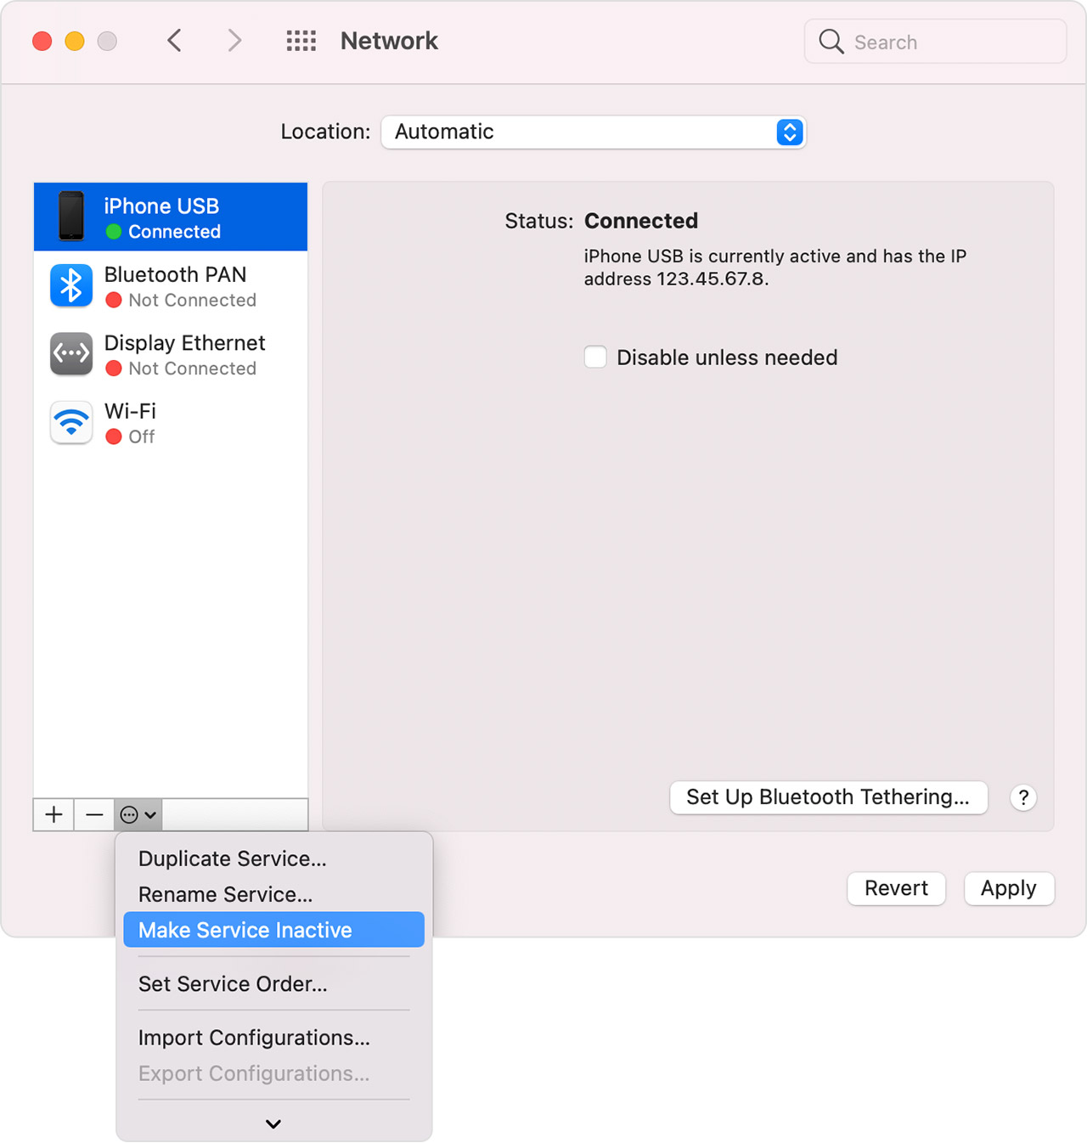The image size is (1087, 1143).
Task: Toggle the service action menu button
Action: pos(138,815)
